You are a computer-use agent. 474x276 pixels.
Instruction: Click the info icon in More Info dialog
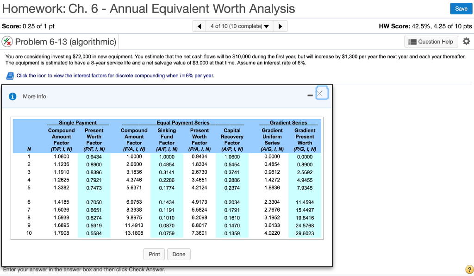pyautogui.click(x=12, y=96)
